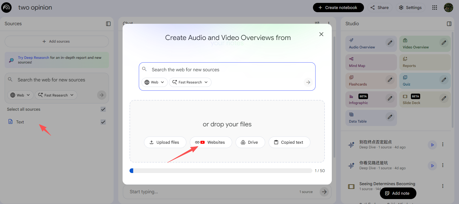Image resolution: width=459 pixels, height=204 pixels.
Task: Open Seeing Determines Becoming slide deck
Action: point(387,186)
